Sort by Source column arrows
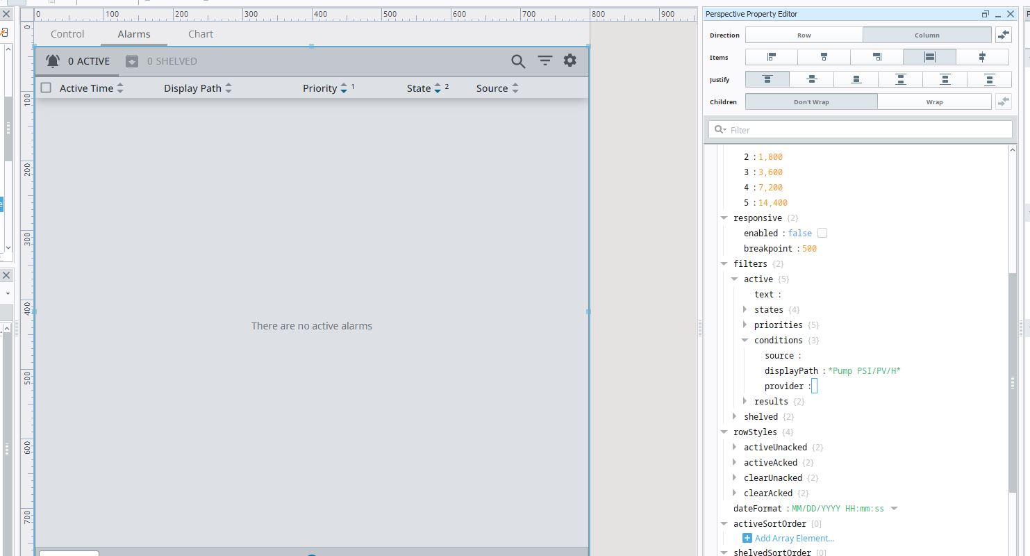Screen dimensions: 1030x556 coord(515,88)
